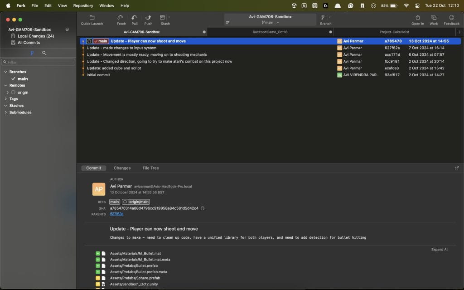
Task: Click the sidebar search magnifier icon
Action: [x=44, y=53]
